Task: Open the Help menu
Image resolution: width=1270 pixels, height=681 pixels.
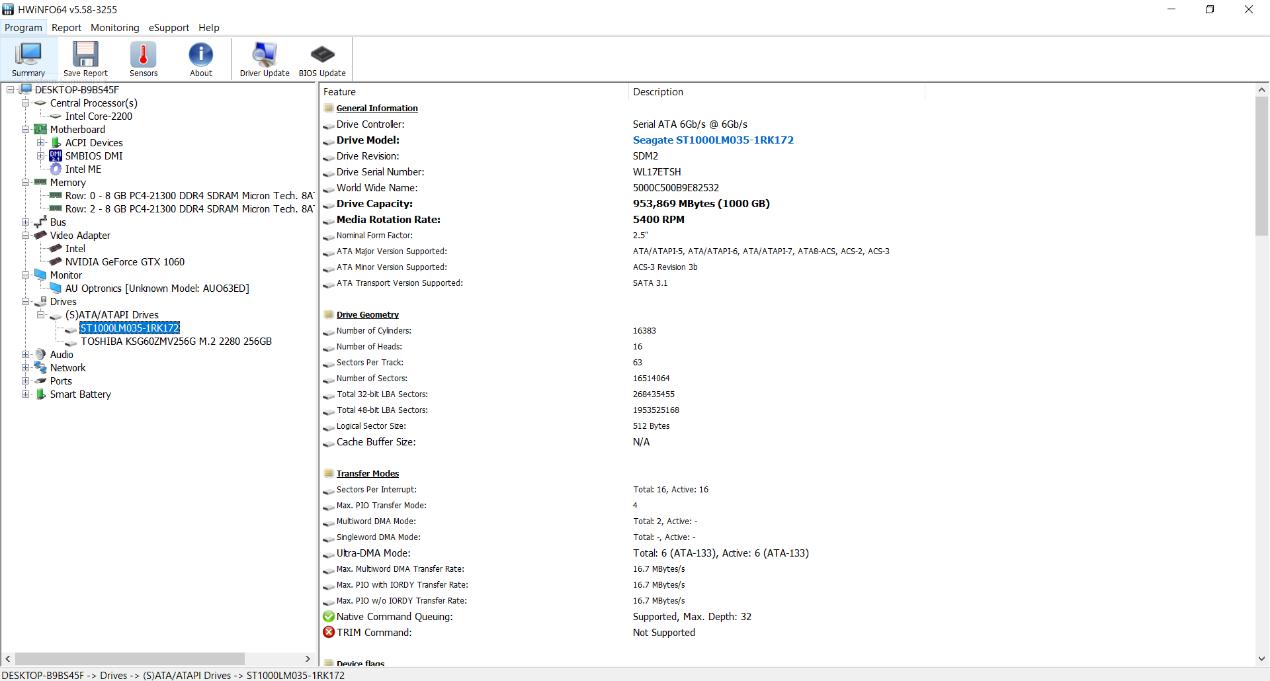Action: 209,28
